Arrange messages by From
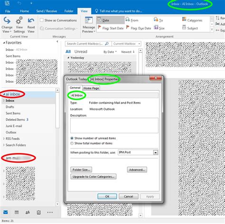225x224 pixels. pos(132,20)
